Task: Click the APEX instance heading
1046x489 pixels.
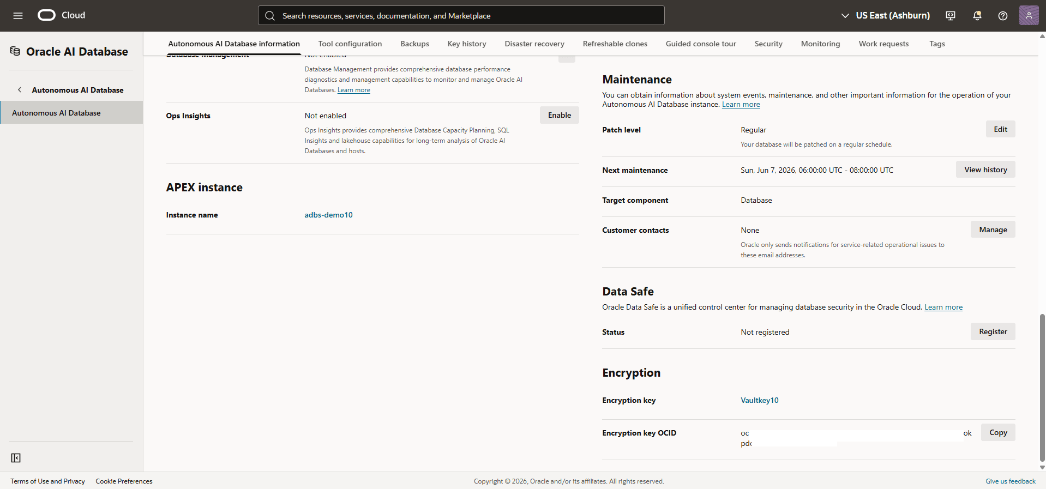Action: (204, 187)
